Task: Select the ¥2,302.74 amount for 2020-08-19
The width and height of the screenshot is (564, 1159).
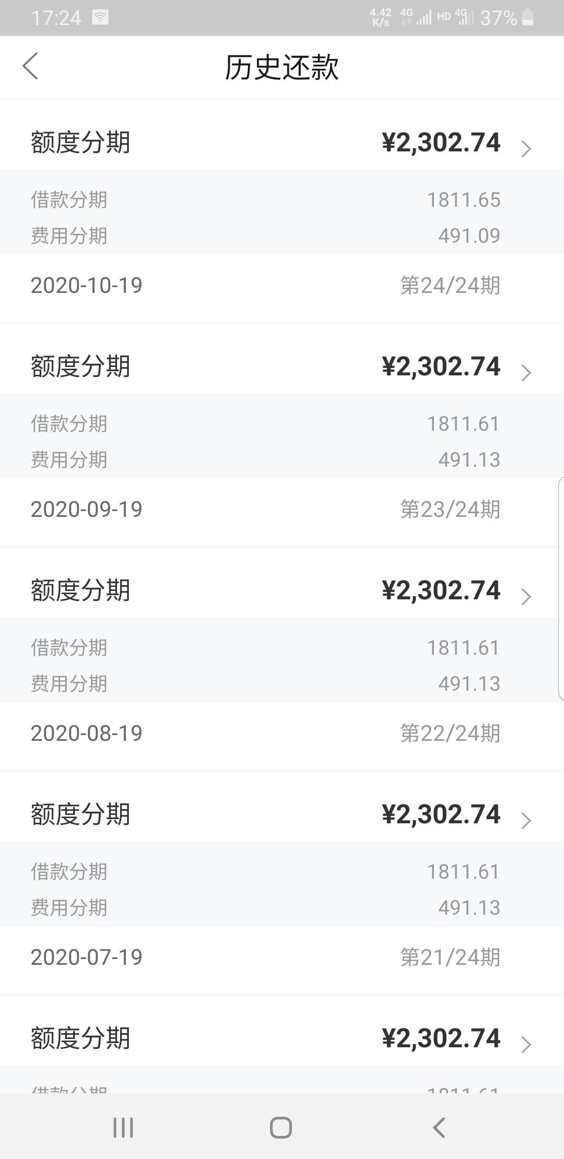Action: click(441, 590)
